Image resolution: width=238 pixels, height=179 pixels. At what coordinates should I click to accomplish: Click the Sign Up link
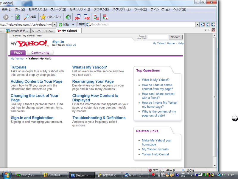point(71,45)
